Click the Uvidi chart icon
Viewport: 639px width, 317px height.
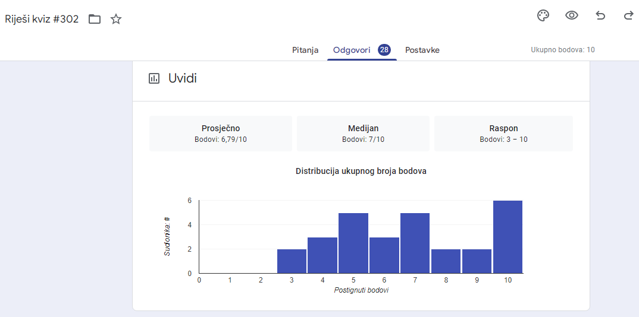pos(154,78)
